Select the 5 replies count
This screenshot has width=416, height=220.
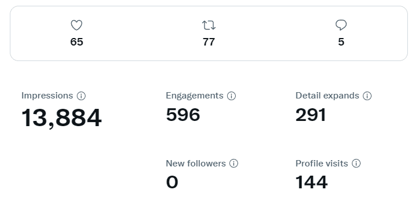click(x=341, y=42)
